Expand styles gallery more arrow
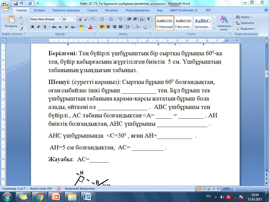The image size is (269, 202). coord(214,28)
